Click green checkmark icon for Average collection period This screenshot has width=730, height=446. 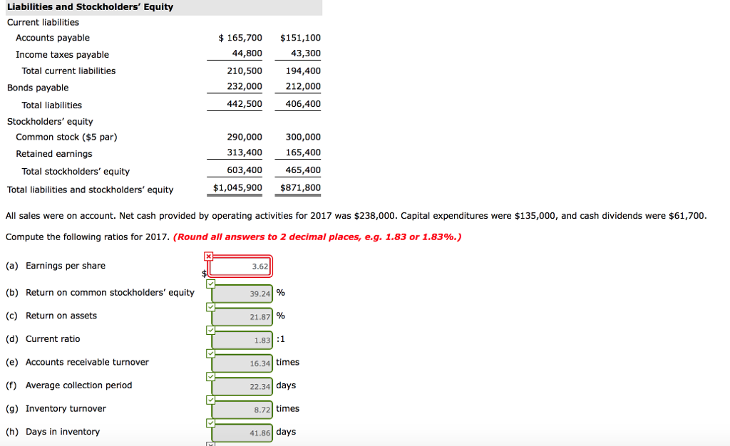[x=211, y=377]
